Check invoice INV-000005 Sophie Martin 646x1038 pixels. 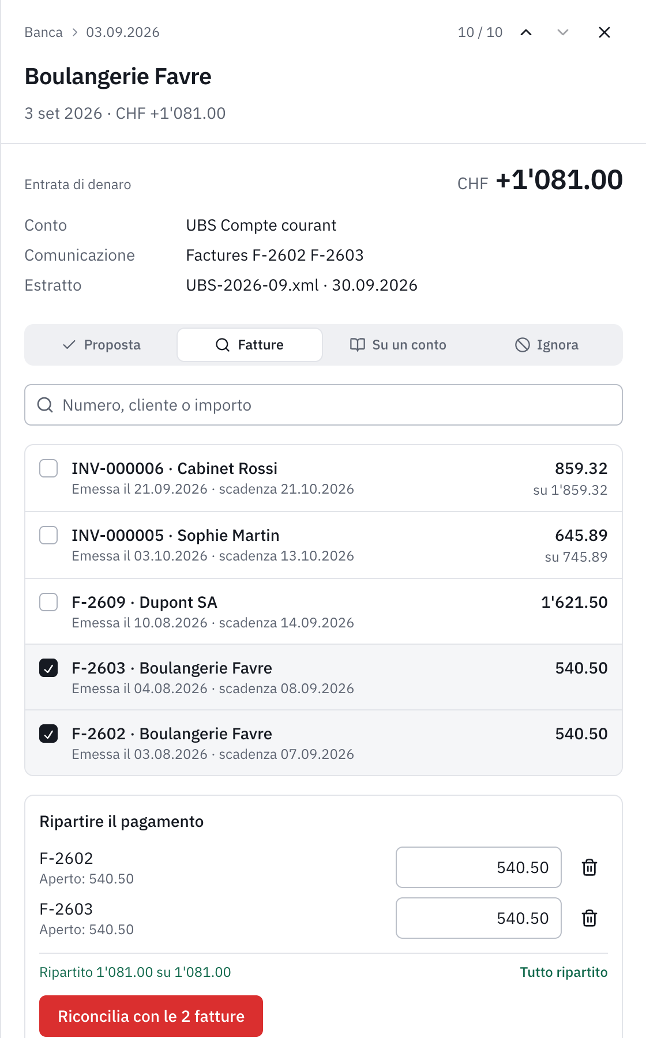[x=48, y=535]
